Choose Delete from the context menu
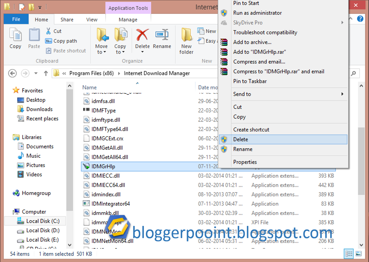This screenshot has height=262, width=369. click(283, 139)
